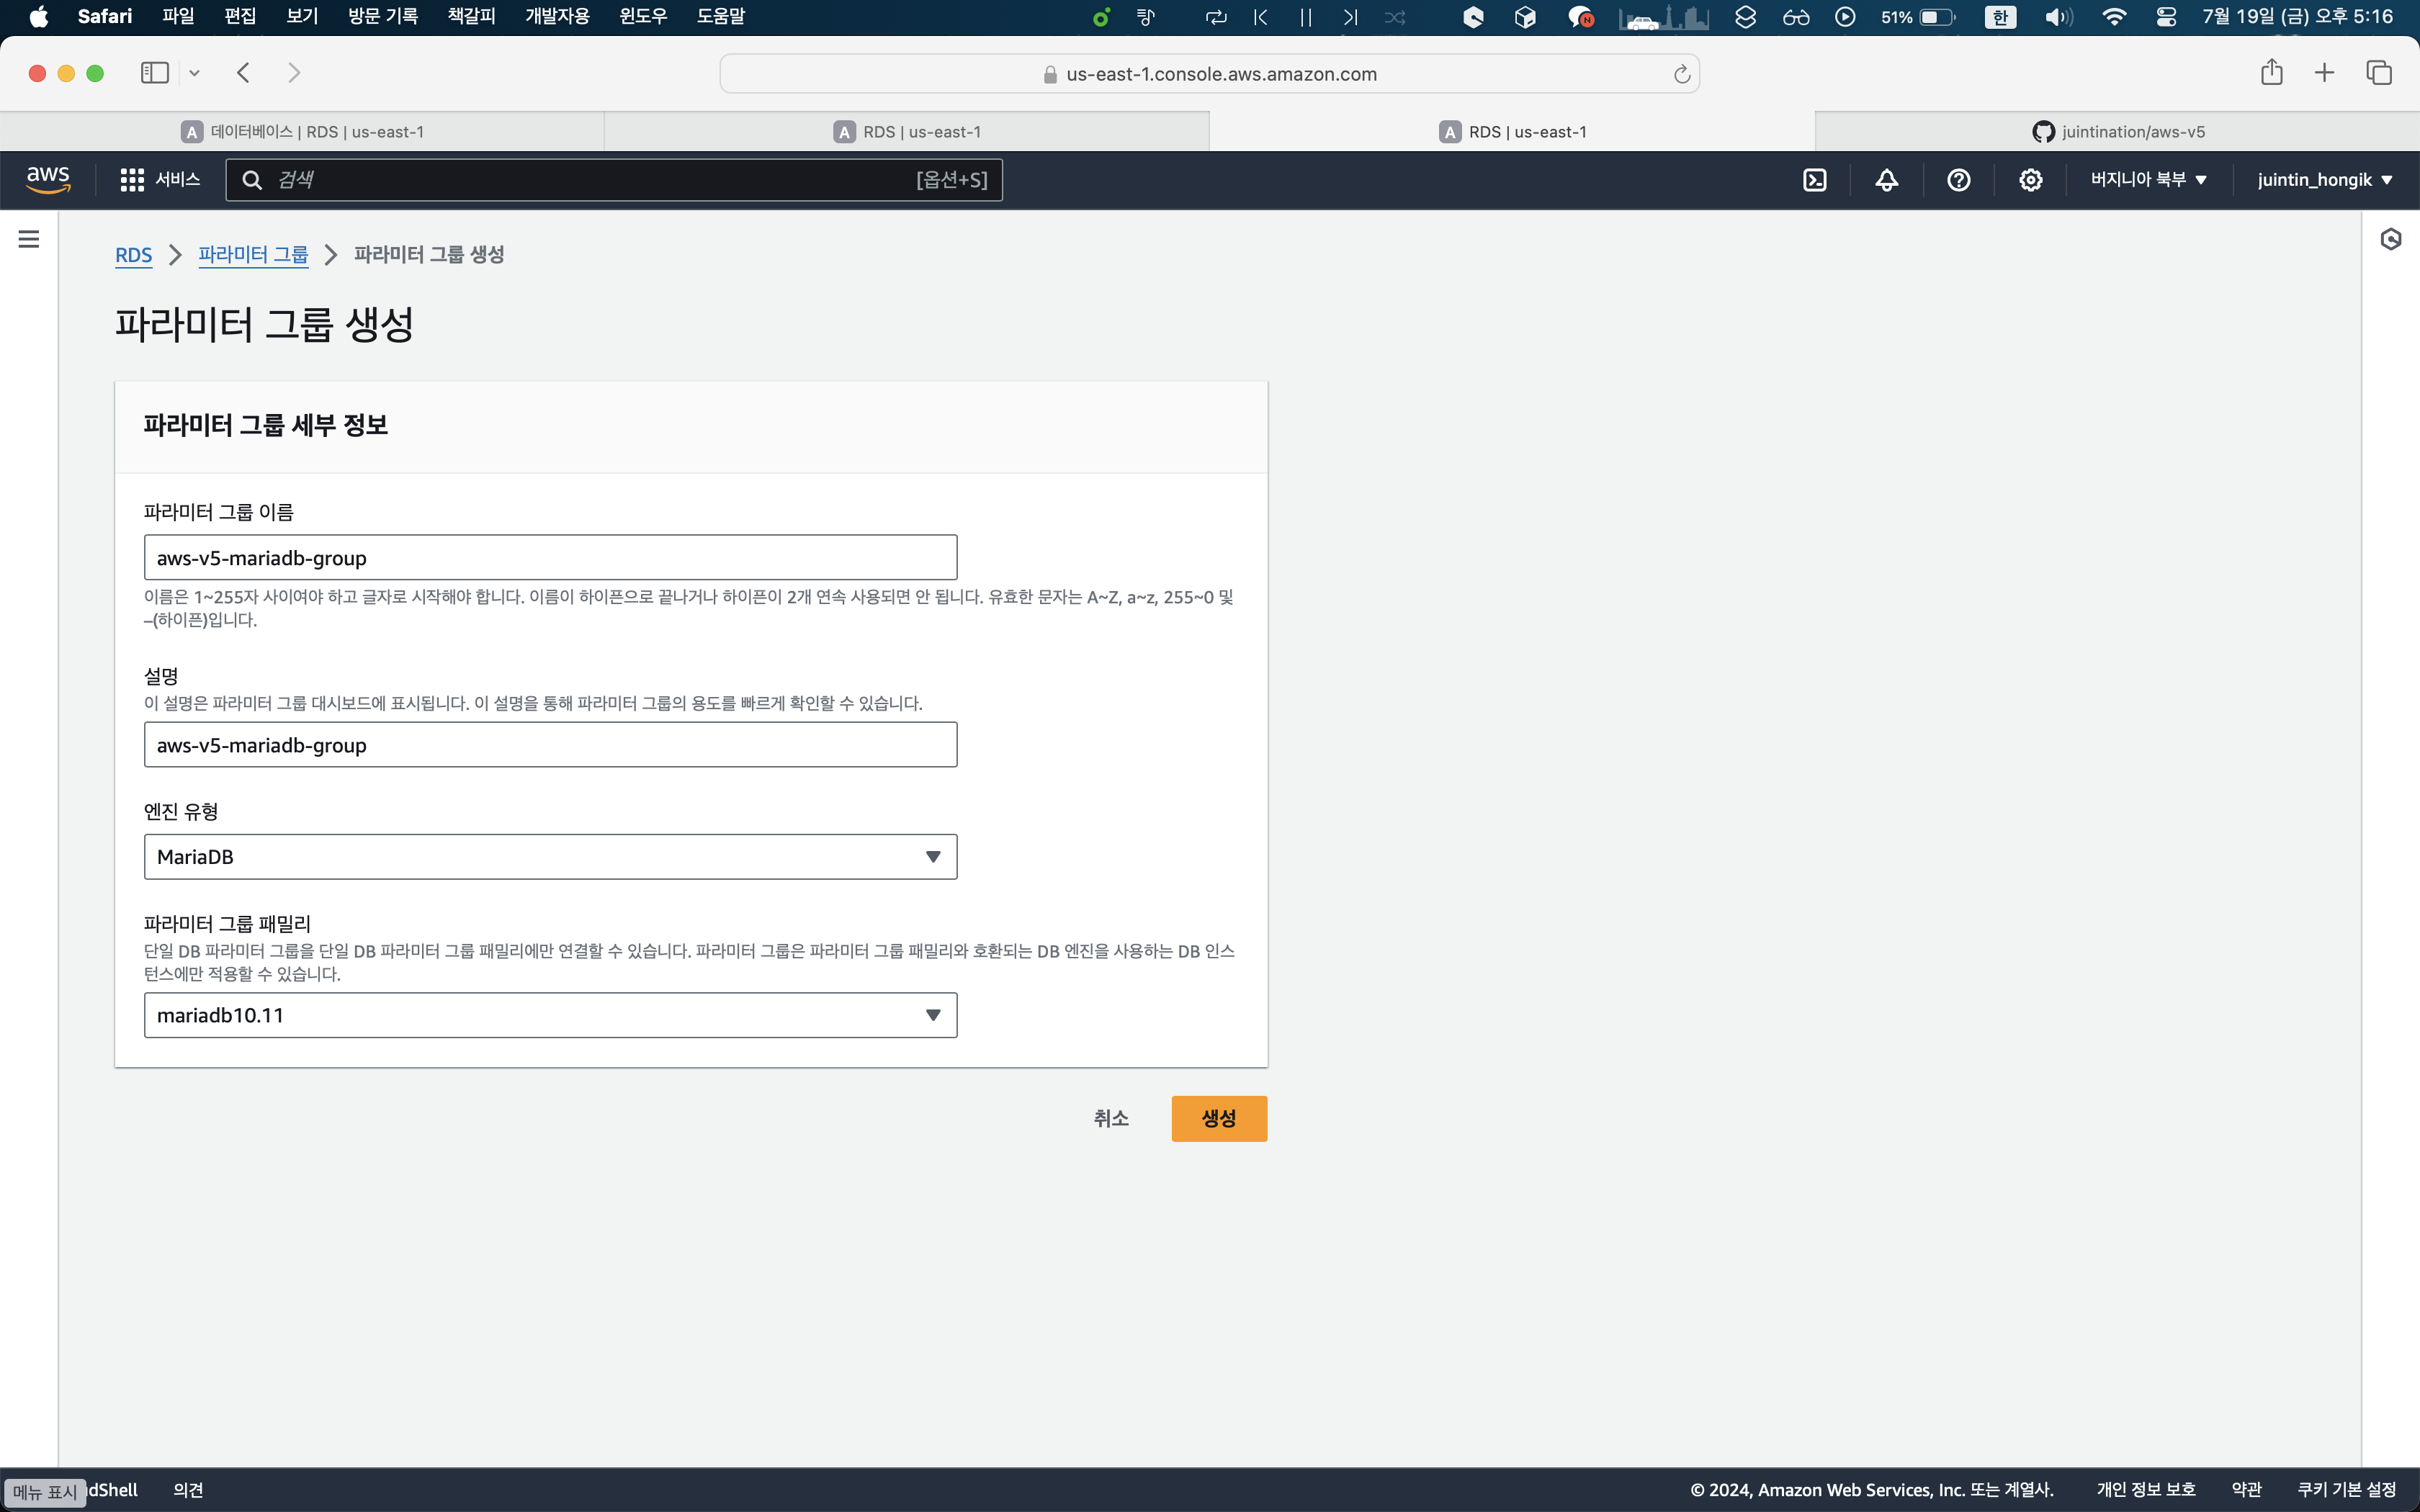The image size is (2420, 1512).
Task: Click the 취소 cancel button
Action: (1110, 1118)
